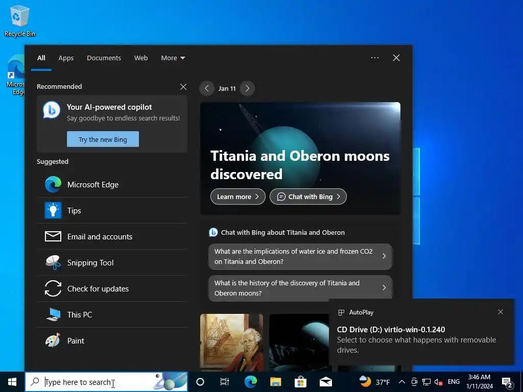Open the Windows Start menu

[12, 382]
